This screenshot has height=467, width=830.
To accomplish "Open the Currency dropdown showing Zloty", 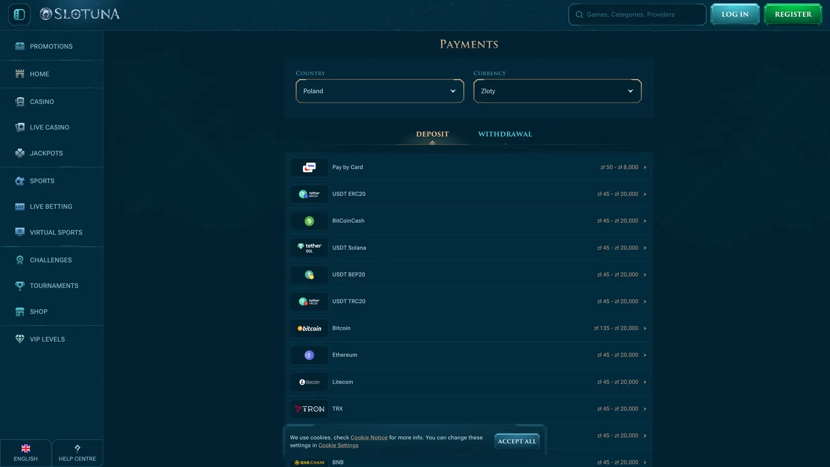I will click(x=558, y=91).
